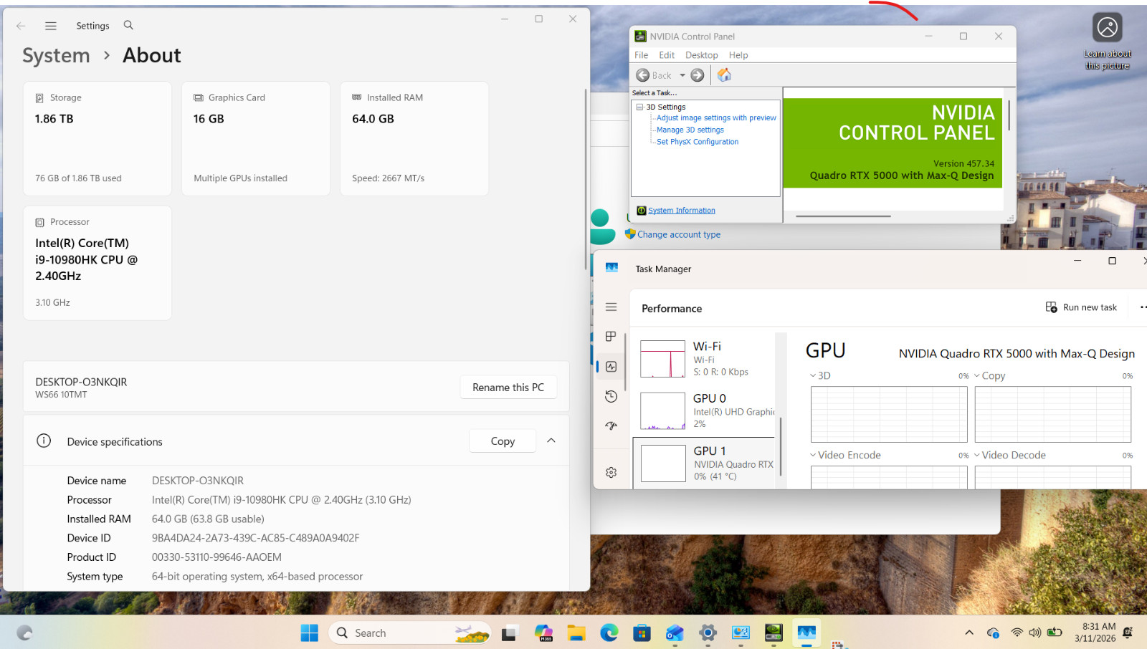Click the Device specifications info icon
Viewport: 1147px width, 649px height.
[44, 441]
